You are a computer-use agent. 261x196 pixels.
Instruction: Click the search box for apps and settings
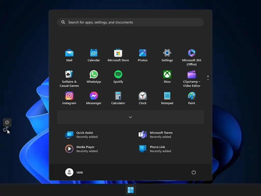(130, 22)
